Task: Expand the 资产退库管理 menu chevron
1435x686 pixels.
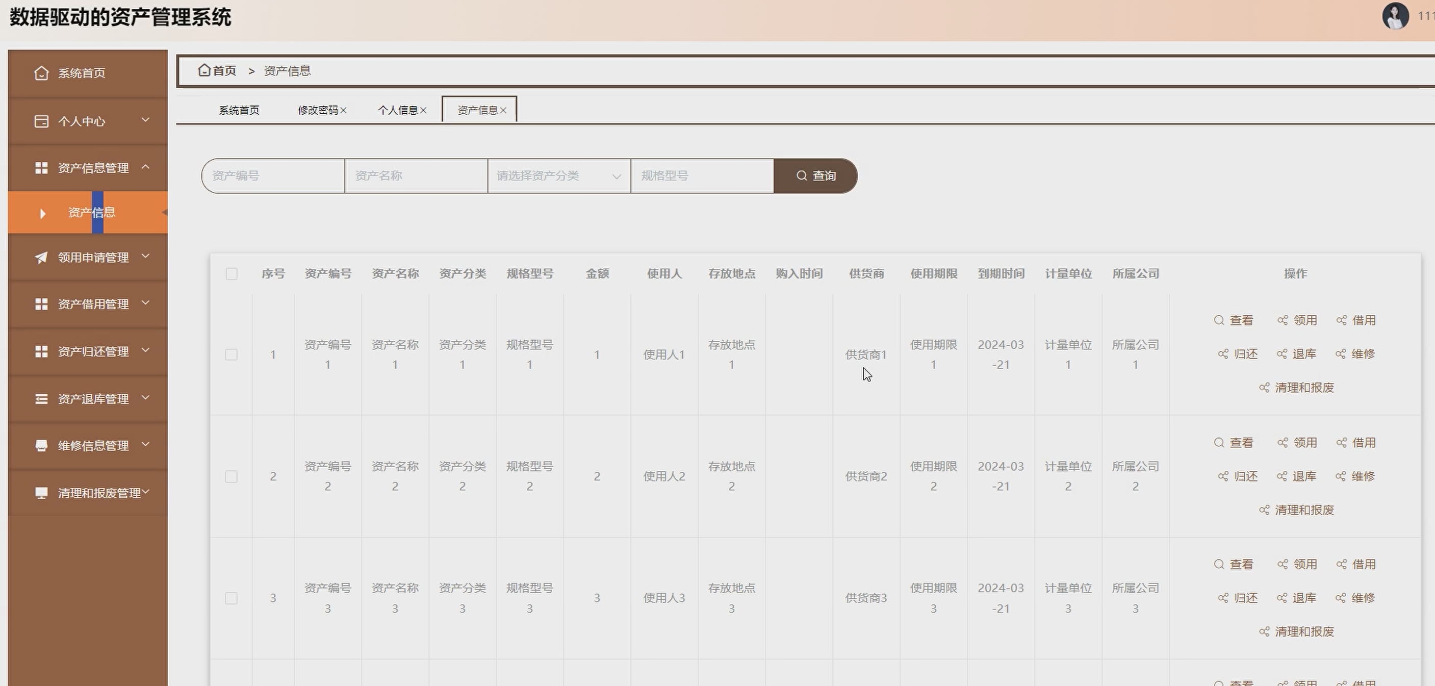Action: 145,397
